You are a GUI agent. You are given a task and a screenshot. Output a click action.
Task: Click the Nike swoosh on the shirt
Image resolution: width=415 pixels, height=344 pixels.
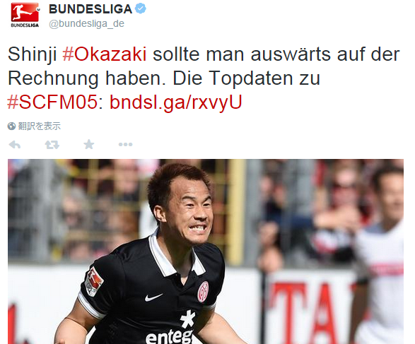tap(153, 297)
